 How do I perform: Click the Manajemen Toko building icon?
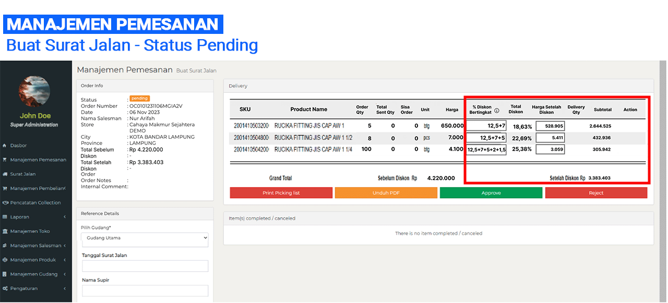coord(5,231)
